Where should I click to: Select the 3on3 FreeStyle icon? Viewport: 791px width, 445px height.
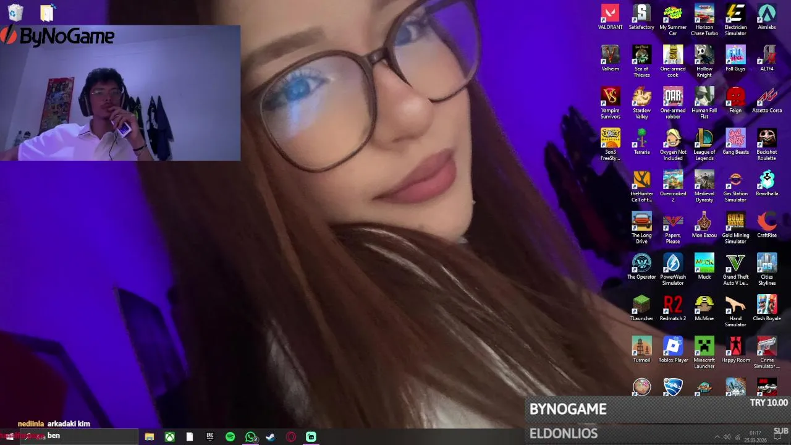tap(610, 144)
